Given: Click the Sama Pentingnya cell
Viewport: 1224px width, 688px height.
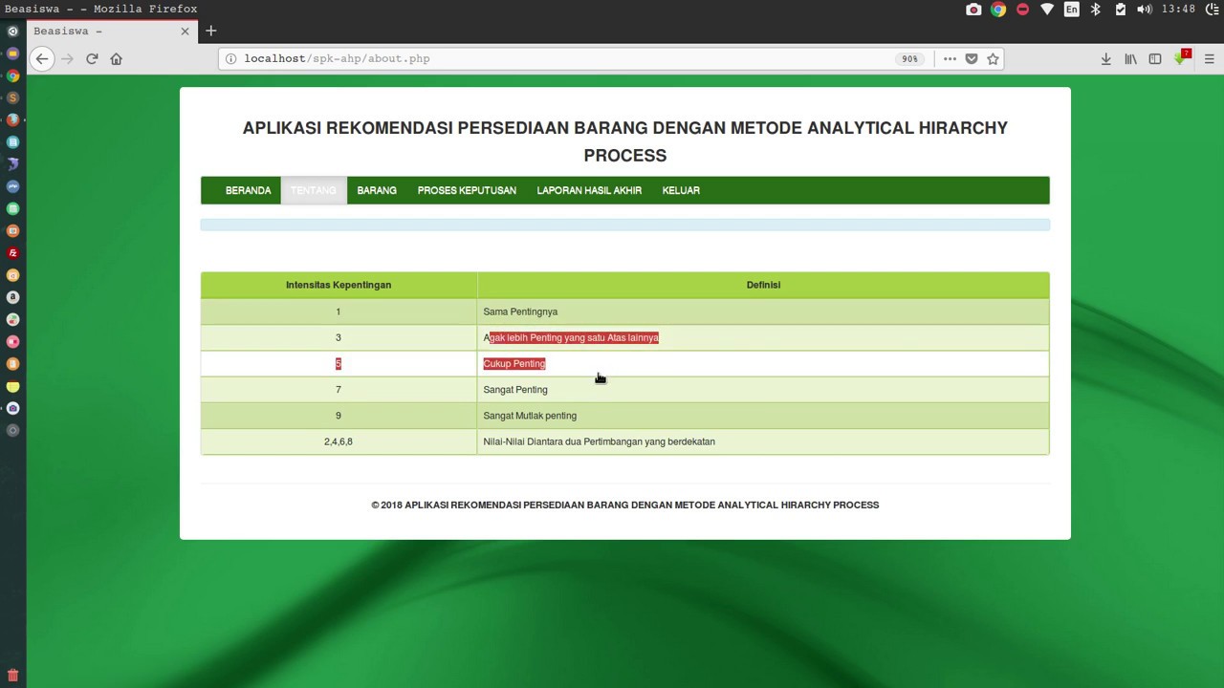Looking at the screenshot, I should click(763, 312).
